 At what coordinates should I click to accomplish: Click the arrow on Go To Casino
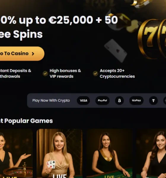(33, 54)
